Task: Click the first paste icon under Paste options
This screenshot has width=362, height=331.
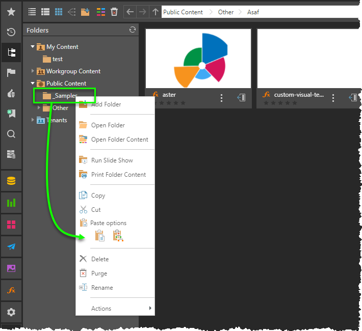Action: [100, 236]
